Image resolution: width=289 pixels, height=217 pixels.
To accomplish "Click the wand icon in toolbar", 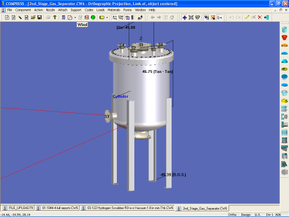I will (x=20, y=18).
